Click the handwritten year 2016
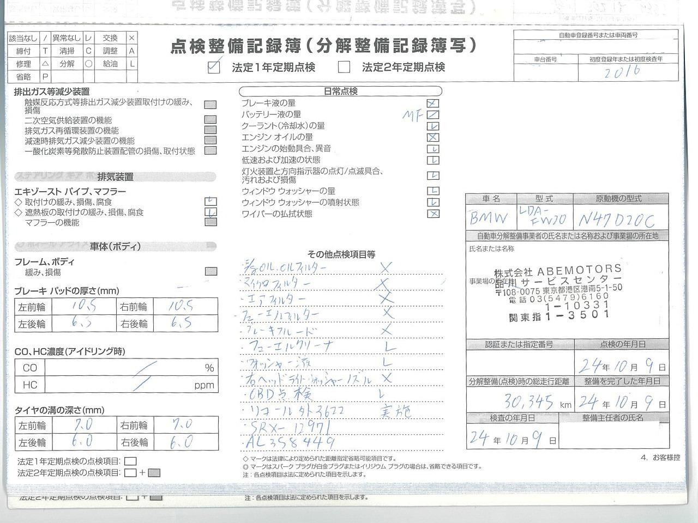The width and height of the screenshot is (698, 523). tap(622, 71)
